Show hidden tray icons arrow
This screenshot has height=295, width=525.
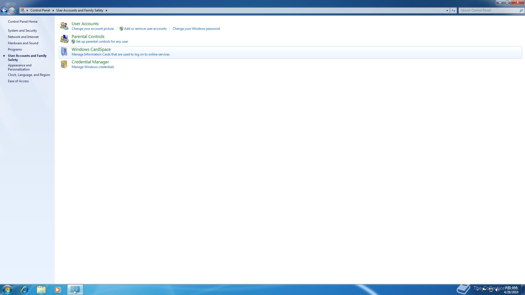tap(478, 290)
